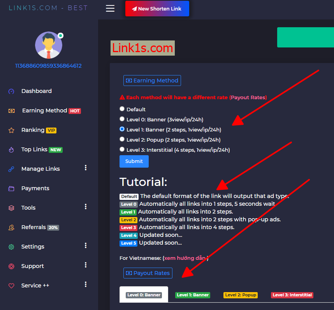Select the Default earning method radio
334x310 pixels.
click(122, 109)
